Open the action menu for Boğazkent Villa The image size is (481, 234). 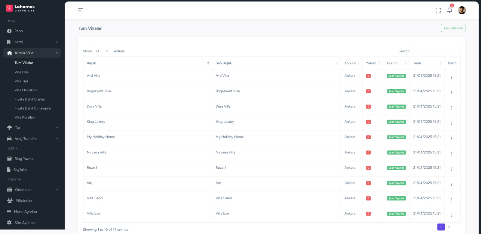[451, 93]
